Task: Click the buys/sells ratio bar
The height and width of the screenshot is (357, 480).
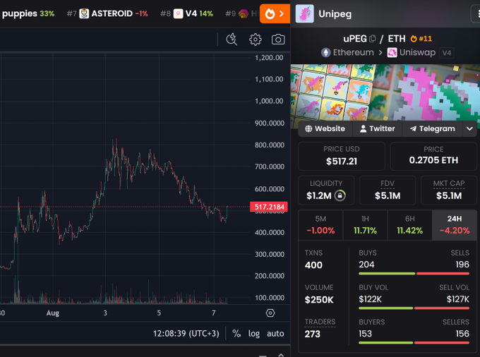Action: [414, 274]
